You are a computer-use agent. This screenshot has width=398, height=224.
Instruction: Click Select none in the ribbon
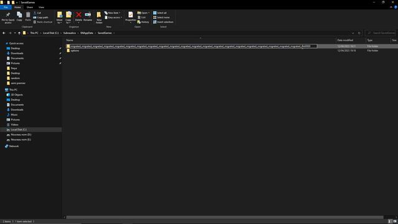pos(161,17)
